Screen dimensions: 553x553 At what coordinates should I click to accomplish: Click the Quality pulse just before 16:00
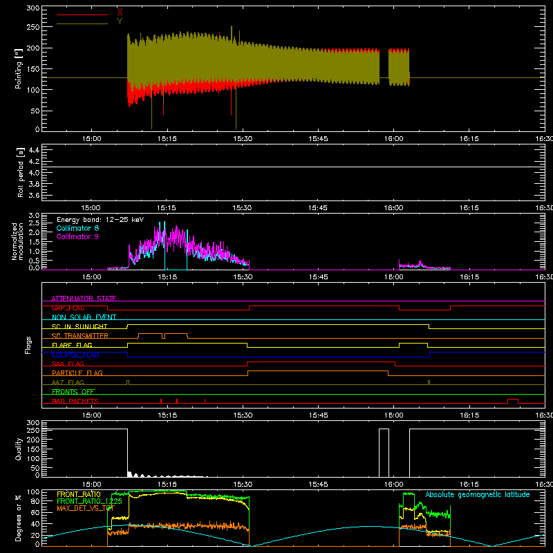[x=384, y=453]
